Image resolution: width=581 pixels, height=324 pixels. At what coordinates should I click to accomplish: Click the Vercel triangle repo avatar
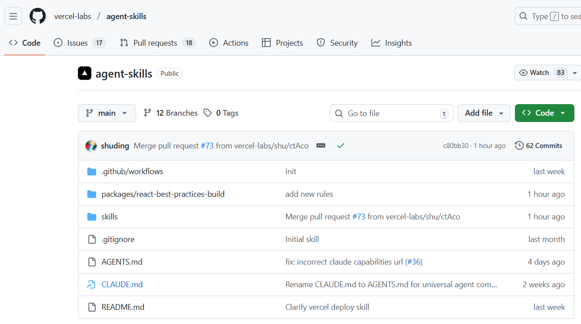tap(85, 73)
